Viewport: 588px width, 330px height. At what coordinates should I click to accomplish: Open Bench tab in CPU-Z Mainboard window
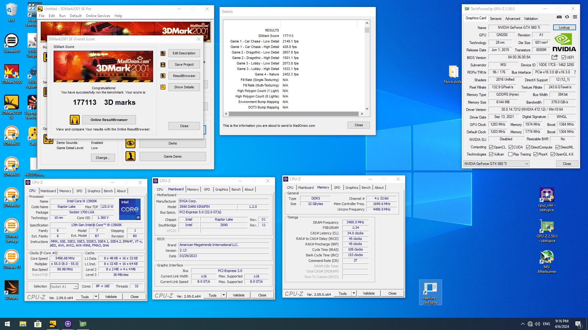(236, 189)
